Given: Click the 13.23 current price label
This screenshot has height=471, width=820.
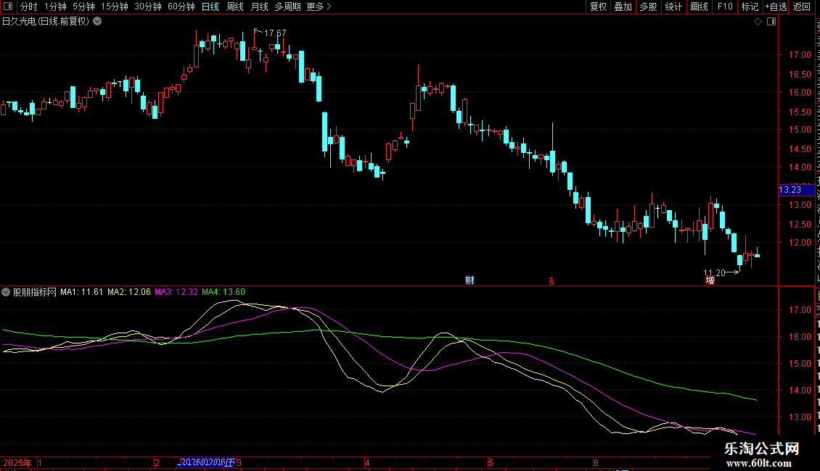Looking at the screenshot, I should pyautogui.click(x=797, y=190).
